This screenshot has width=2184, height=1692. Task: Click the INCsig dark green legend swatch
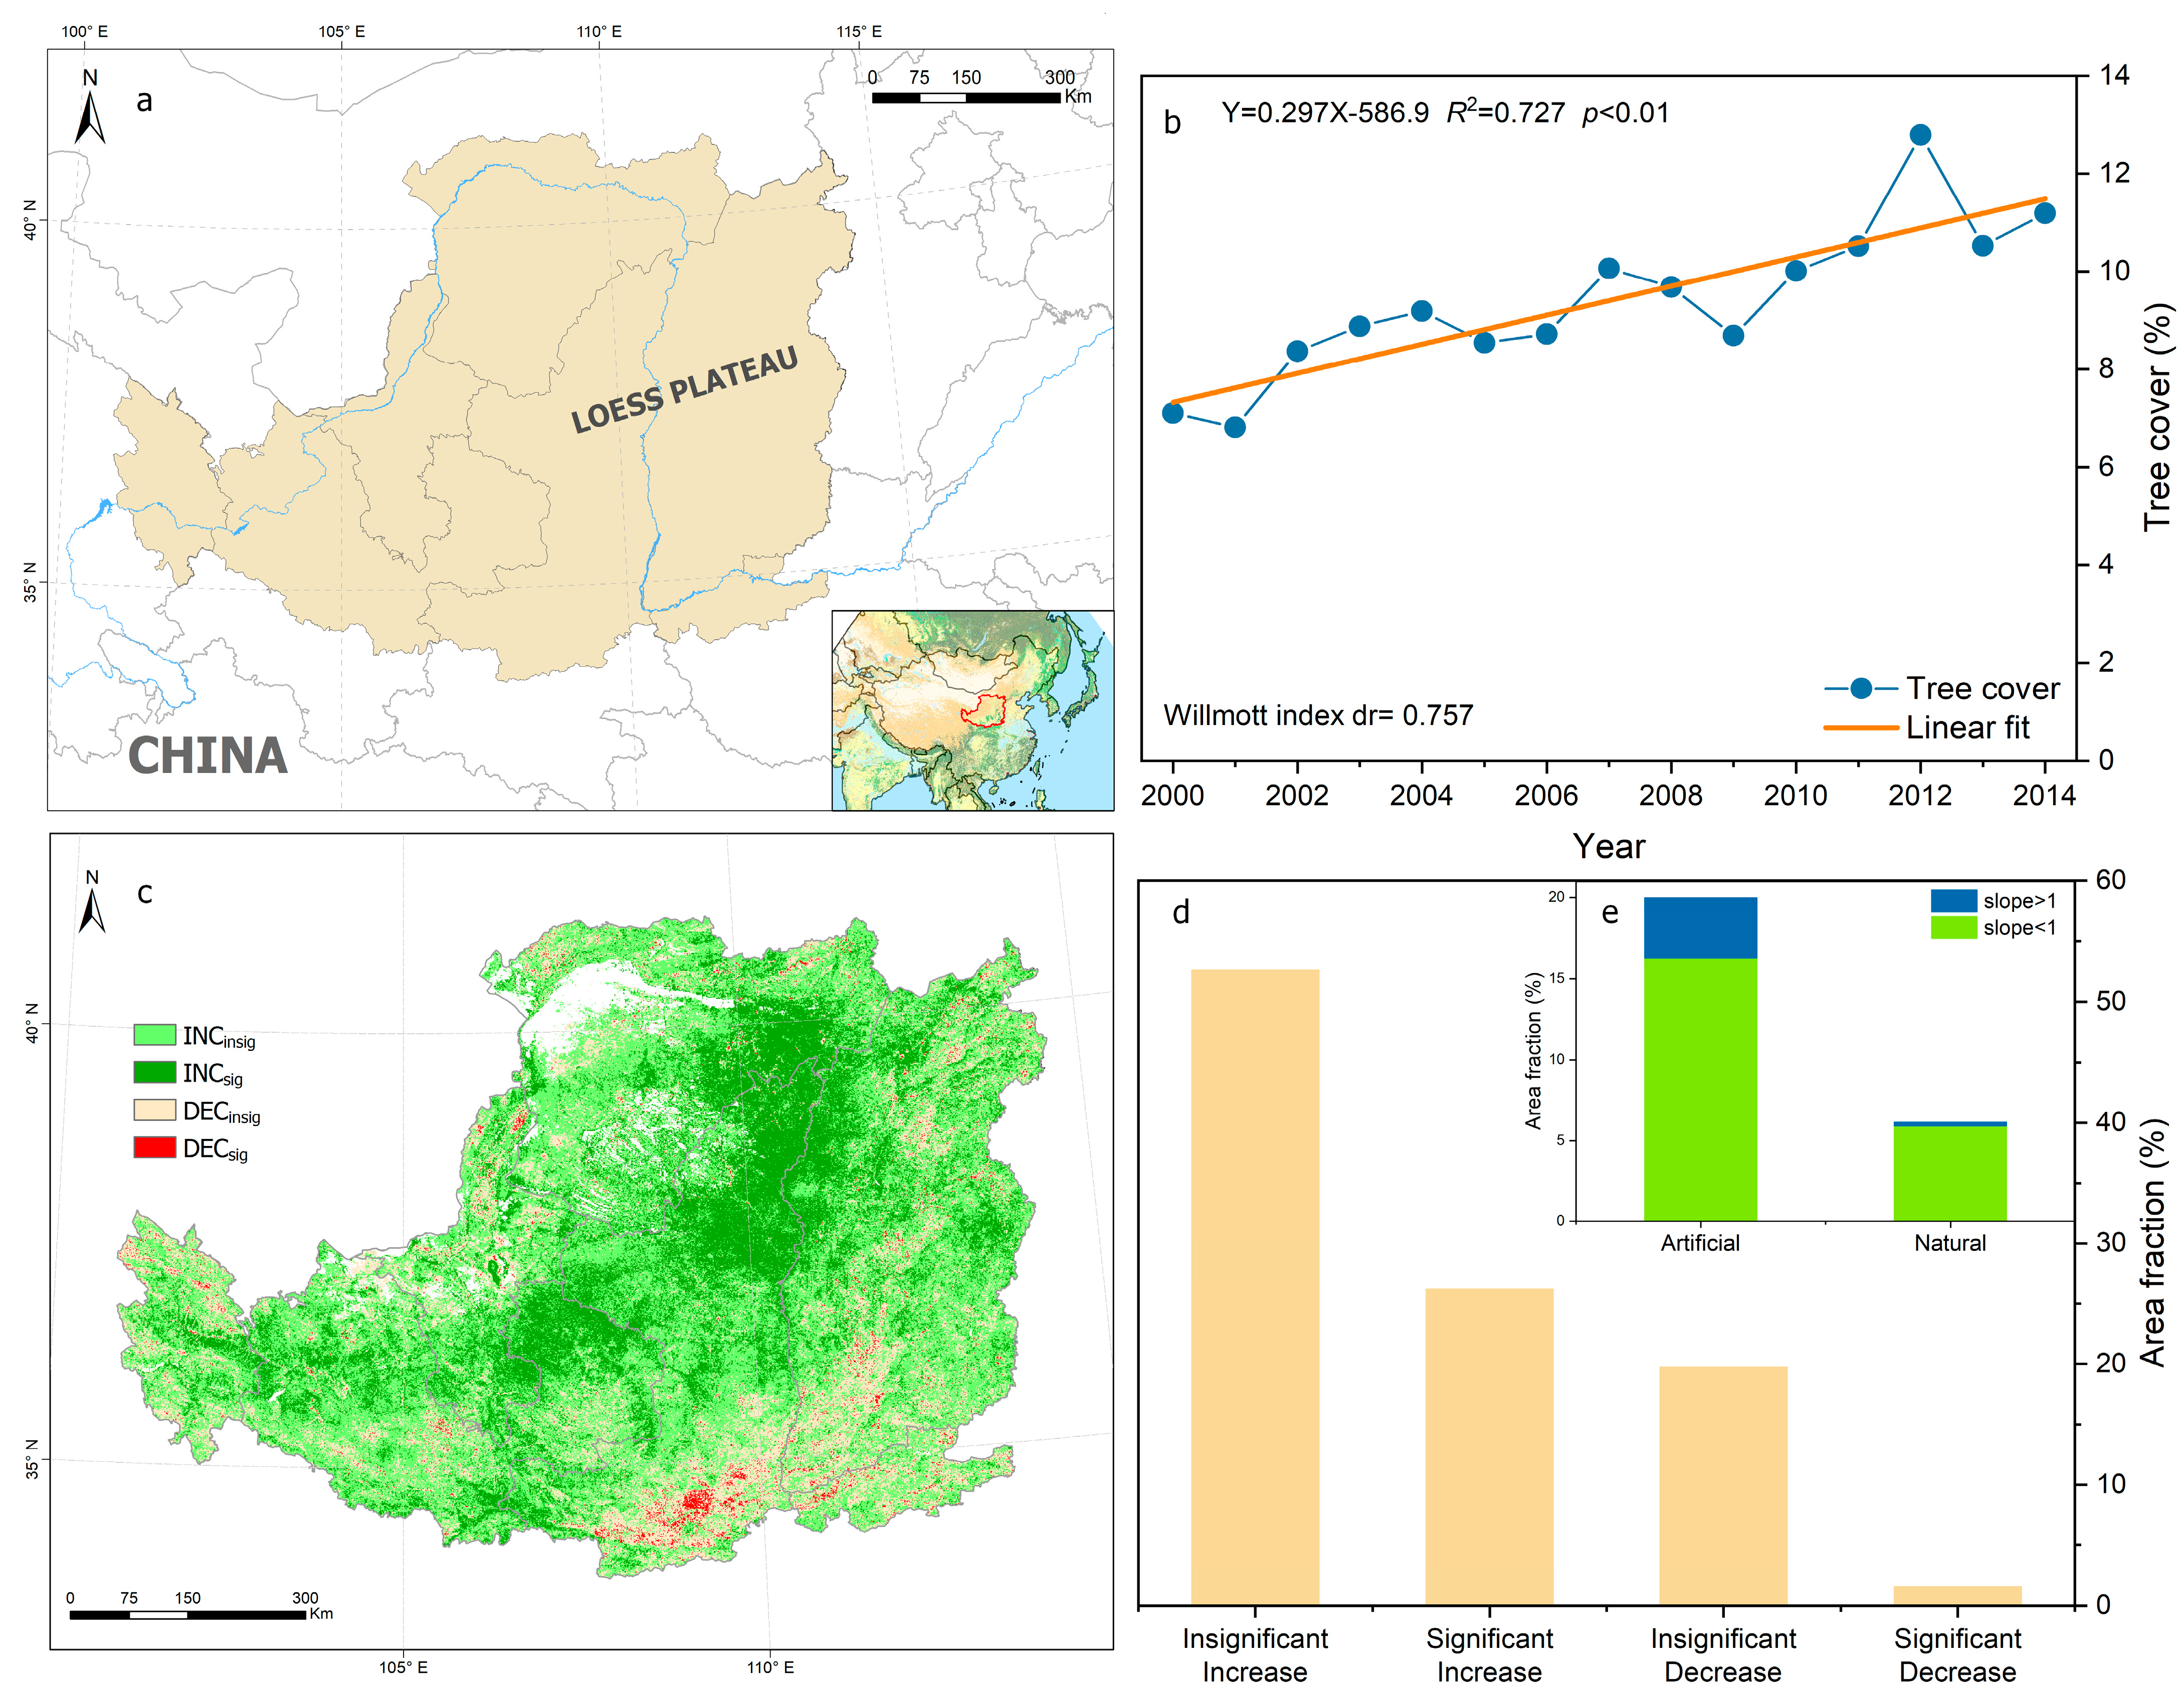tap(155, 1072)
